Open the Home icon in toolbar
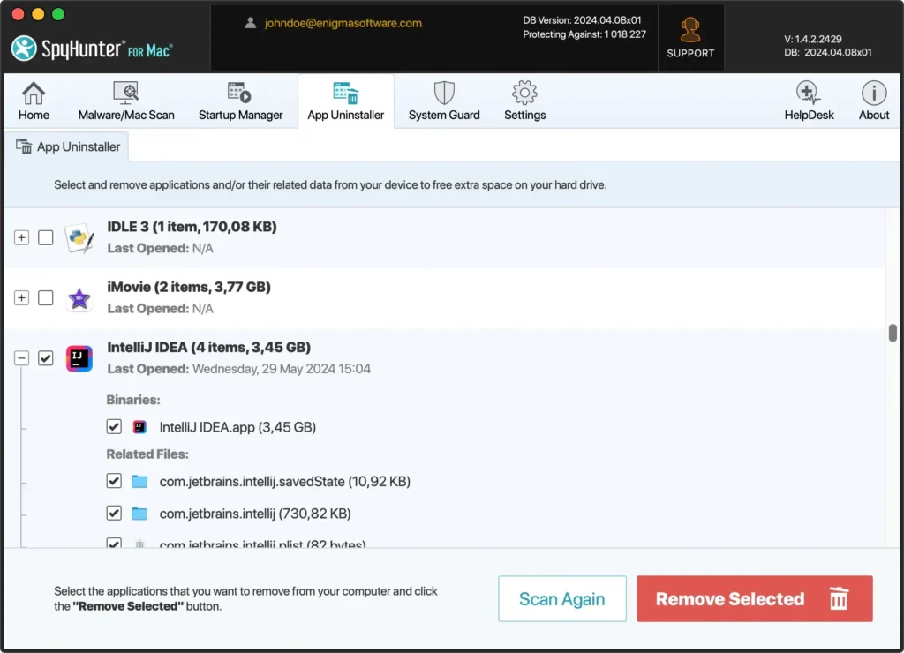This screenshot has height=653, width=904. [x=34, y=93]
